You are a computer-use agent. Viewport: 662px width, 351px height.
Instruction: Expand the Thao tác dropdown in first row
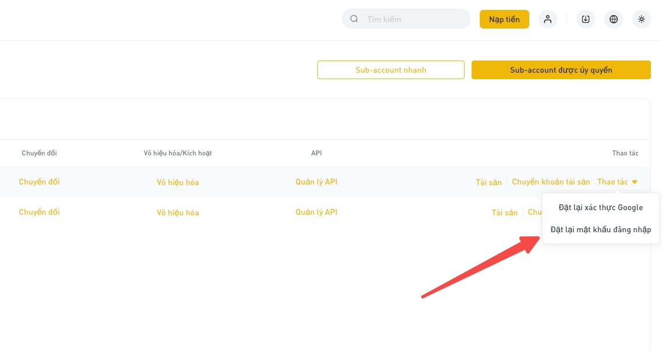[617, 182]
